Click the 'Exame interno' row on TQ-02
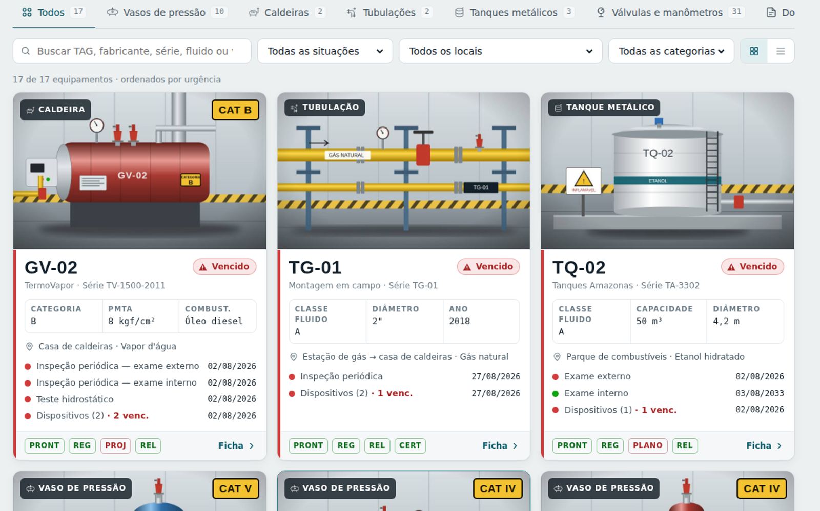The height and width of the screenshot is (511, 820). coord(668,393)
